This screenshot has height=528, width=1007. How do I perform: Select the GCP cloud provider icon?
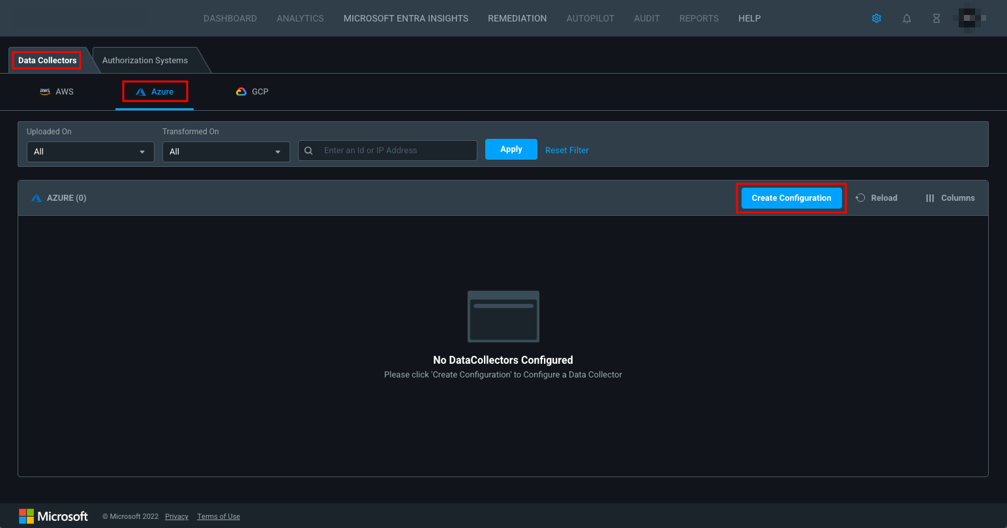pos(241,91)
